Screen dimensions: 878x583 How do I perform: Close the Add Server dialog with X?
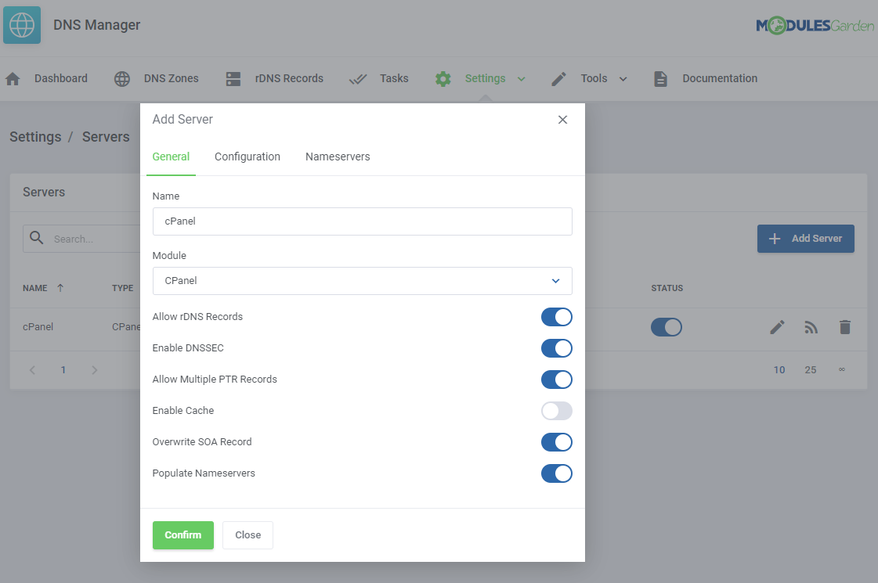562,120
